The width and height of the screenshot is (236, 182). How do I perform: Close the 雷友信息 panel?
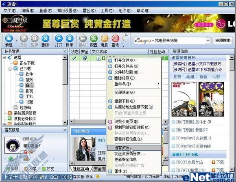click(x=65, y=130)
